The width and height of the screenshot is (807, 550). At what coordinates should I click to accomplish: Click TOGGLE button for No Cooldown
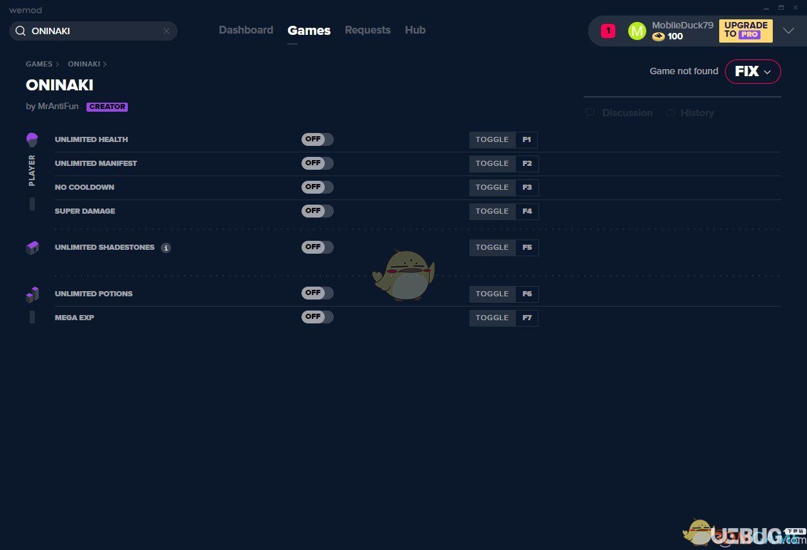493,187
